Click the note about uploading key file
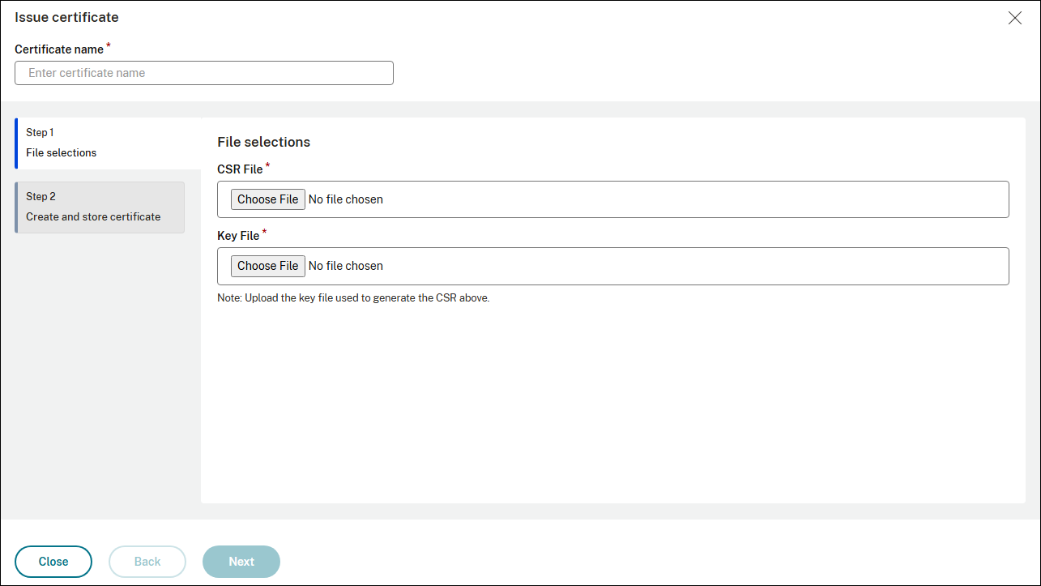The width and height of the screenshot is (1041, 586). coord(353,297)
